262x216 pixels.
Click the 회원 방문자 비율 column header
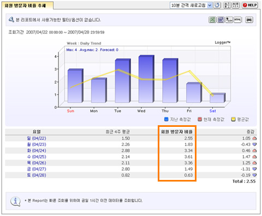(x=177, y=132)
